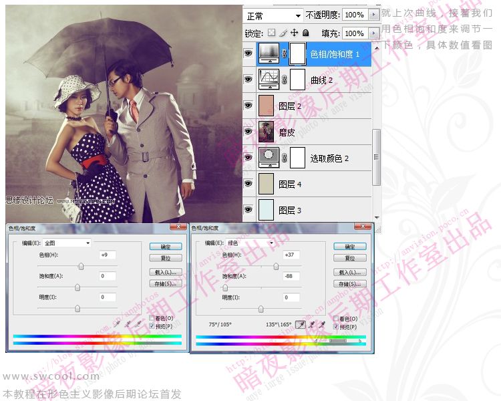Close the 全图 hue/saturation dialog
The image size is (501, 401).
178,227
